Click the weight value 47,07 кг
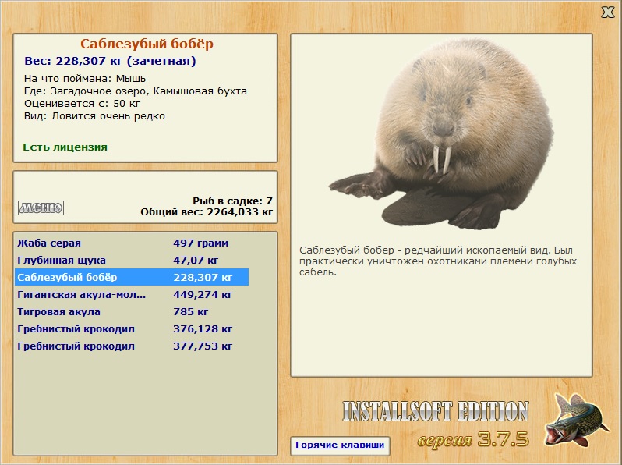This screenshot has width=622, height=465. (x=196, y=260)
